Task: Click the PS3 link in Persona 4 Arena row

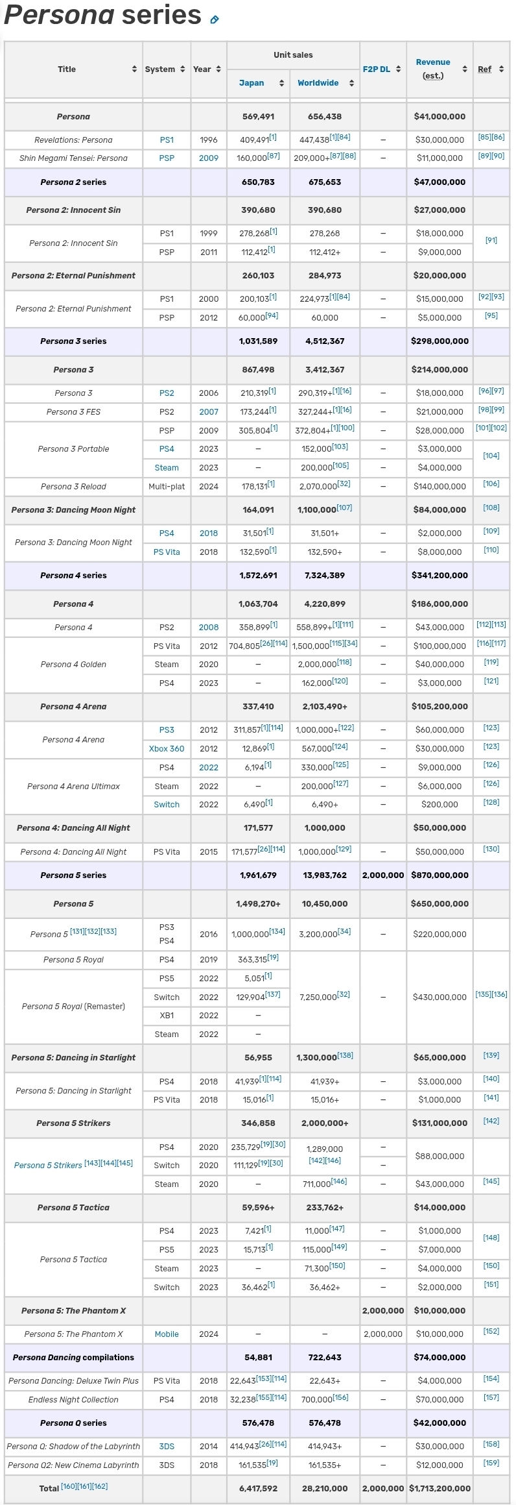Action: [x=167, y=730]
